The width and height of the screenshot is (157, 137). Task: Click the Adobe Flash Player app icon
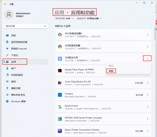click(60, 71)
